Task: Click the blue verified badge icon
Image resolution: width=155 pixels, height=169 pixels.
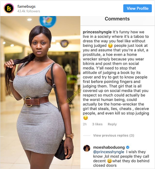Action: tap(128, 147)
